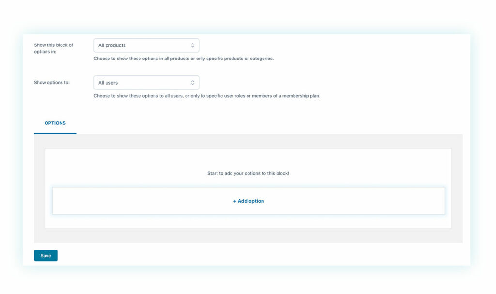Click the plus sign before "Add option"
496x294 pixels.
[x=235, y=201]
